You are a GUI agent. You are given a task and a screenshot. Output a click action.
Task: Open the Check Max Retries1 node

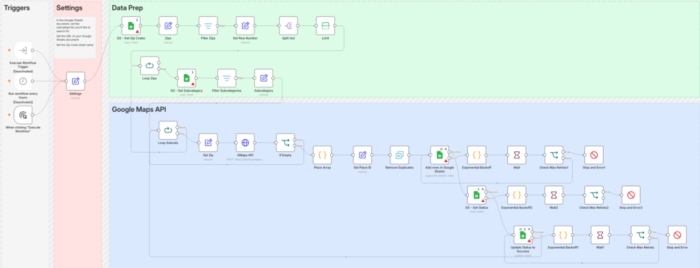click(554, 155)
